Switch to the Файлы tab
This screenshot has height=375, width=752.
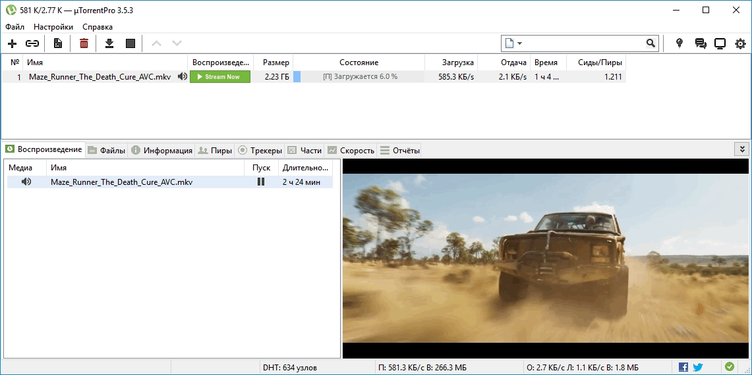107,151
